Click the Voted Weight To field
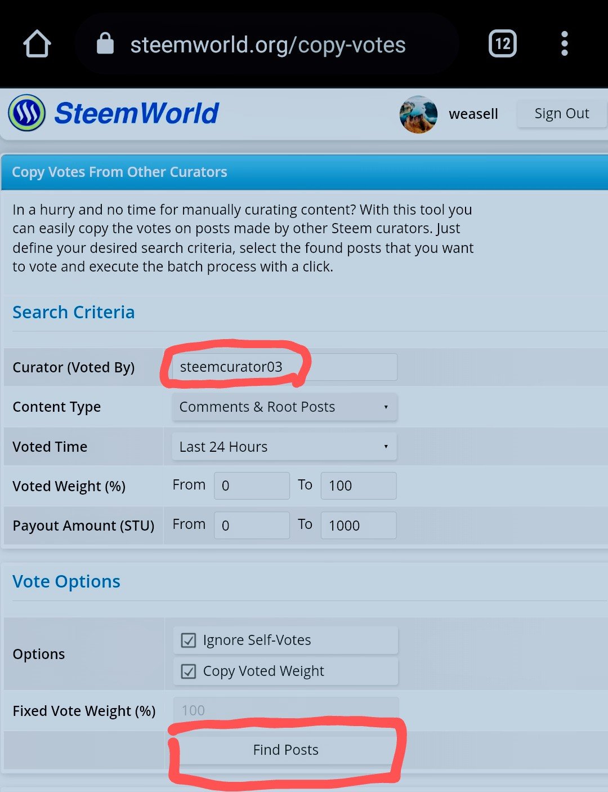Viewport: 608px width, 792px height. click(359, 486)
